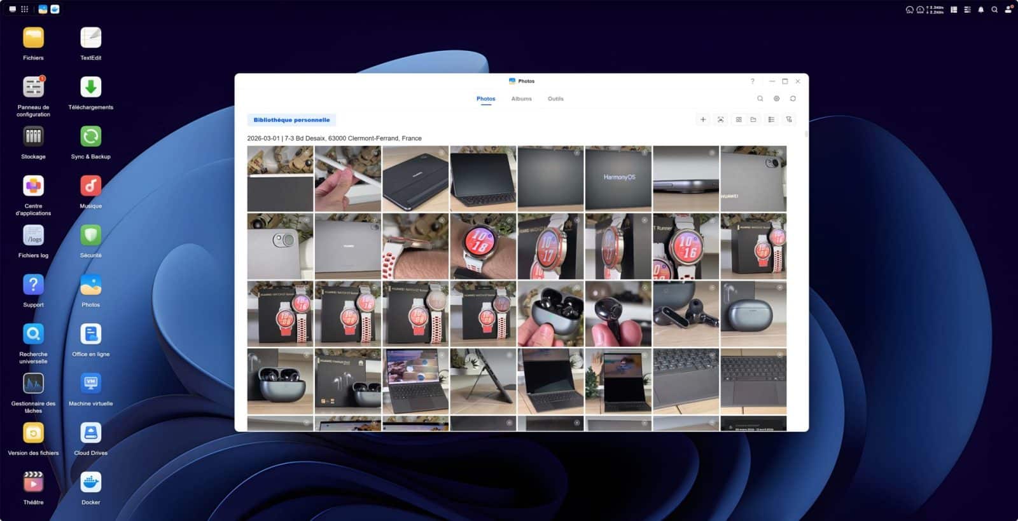Switch to the Outils tab
Image resolution: width=1018 pixels, height=521 pixels.
[x=555, y=98]
